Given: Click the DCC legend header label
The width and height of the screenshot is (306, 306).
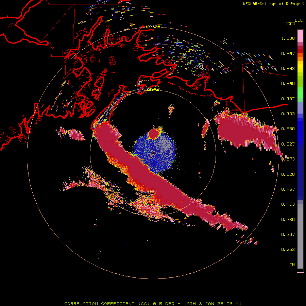Looking at the screenshot, I should (x=299, y=20).
